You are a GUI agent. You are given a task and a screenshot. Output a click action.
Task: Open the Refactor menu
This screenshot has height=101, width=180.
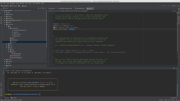22,3
